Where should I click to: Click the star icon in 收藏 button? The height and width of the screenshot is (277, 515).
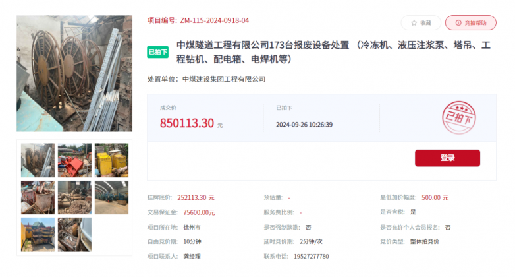414,23
